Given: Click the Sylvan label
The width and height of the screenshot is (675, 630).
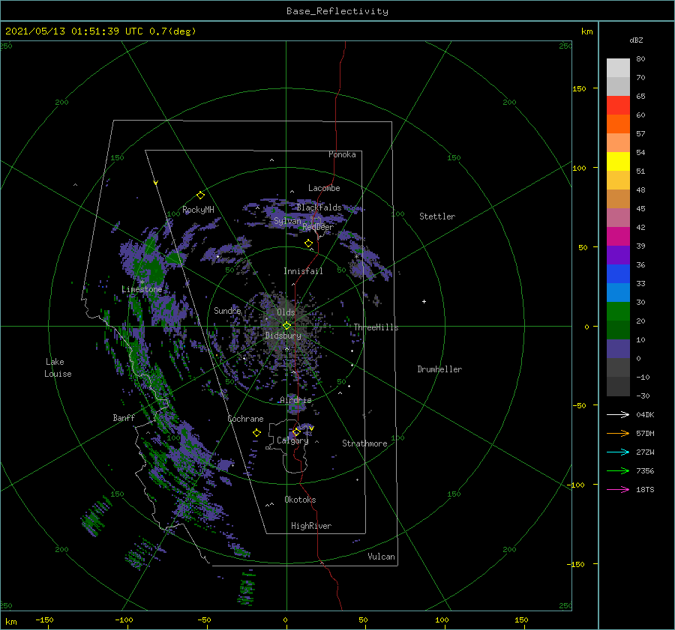Looking at the screenshot, I should tap(287, 221).
